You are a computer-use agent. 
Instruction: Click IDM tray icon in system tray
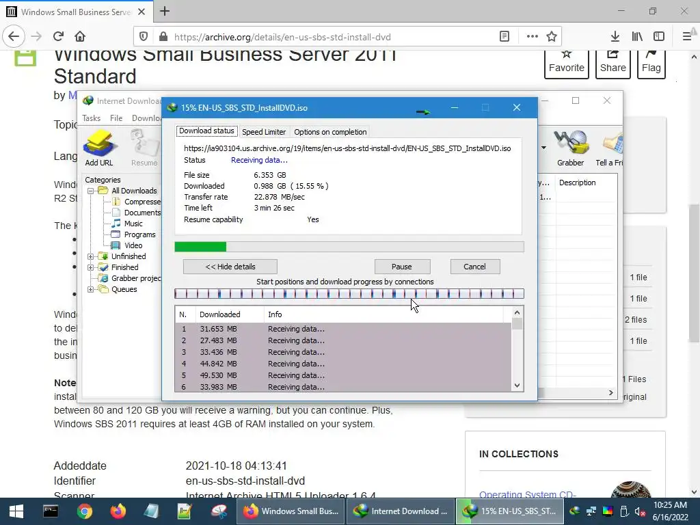[x=574, y=511]
